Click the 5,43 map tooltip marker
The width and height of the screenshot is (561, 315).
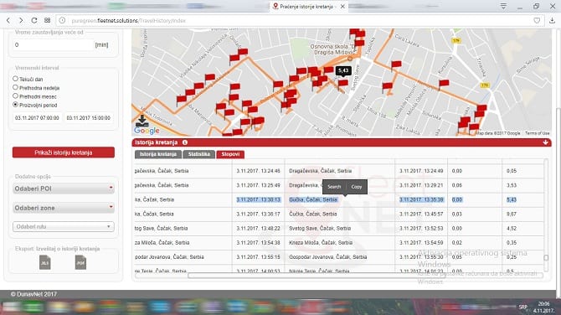343,71
